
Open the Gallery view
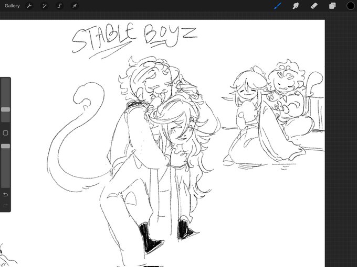pyautogui.click(x=12, y=6)
